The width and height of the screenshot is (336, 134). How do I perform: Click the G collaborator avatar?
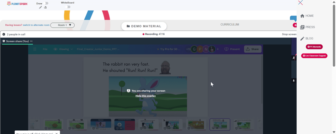click(194, 49)
